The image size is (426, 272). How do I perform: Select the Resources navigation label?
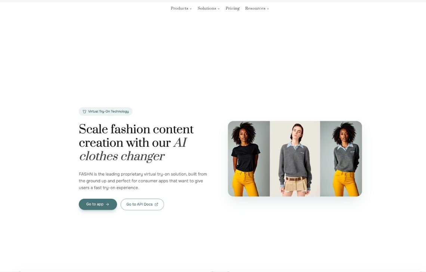click(x=255, y=9)
